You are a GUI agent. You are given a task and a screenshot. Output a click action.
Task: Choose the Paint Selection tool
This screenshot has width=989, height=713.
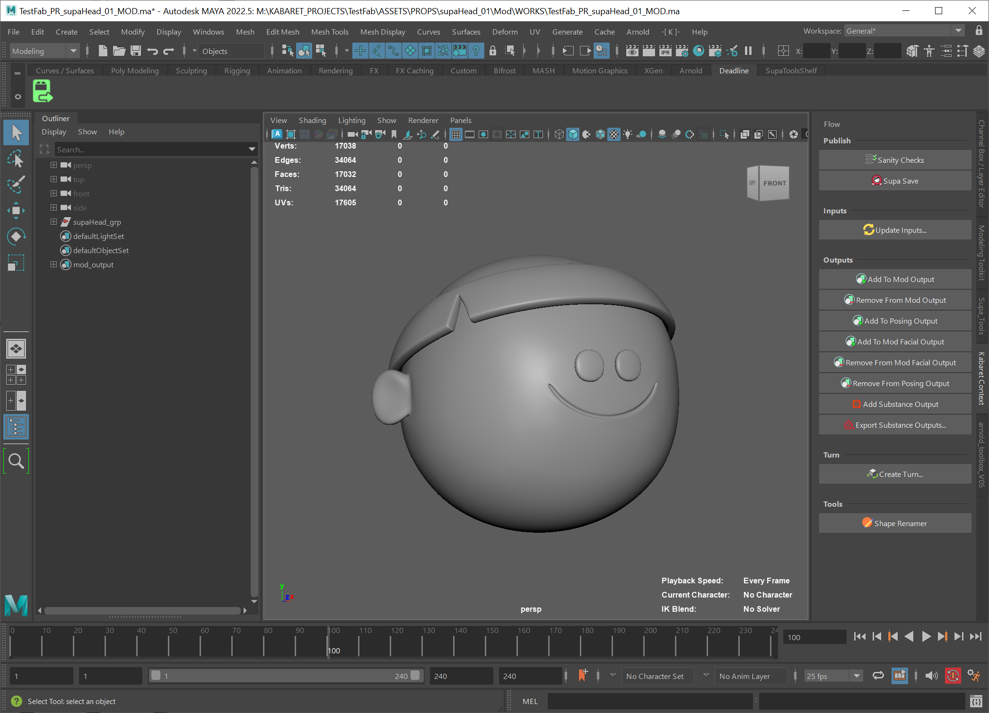click(16, 185)
